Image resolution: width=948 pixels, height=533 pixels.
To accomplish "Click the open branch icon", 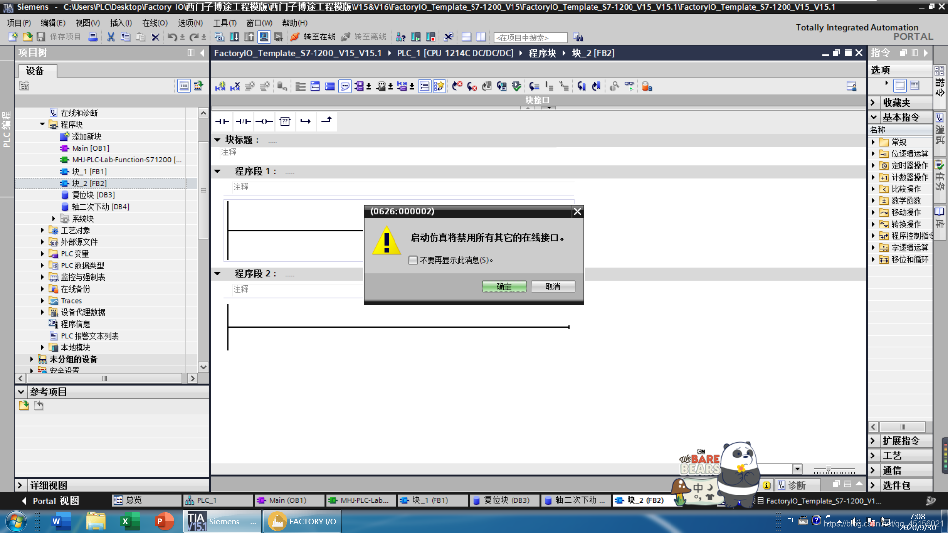I will tap(306, 121).
